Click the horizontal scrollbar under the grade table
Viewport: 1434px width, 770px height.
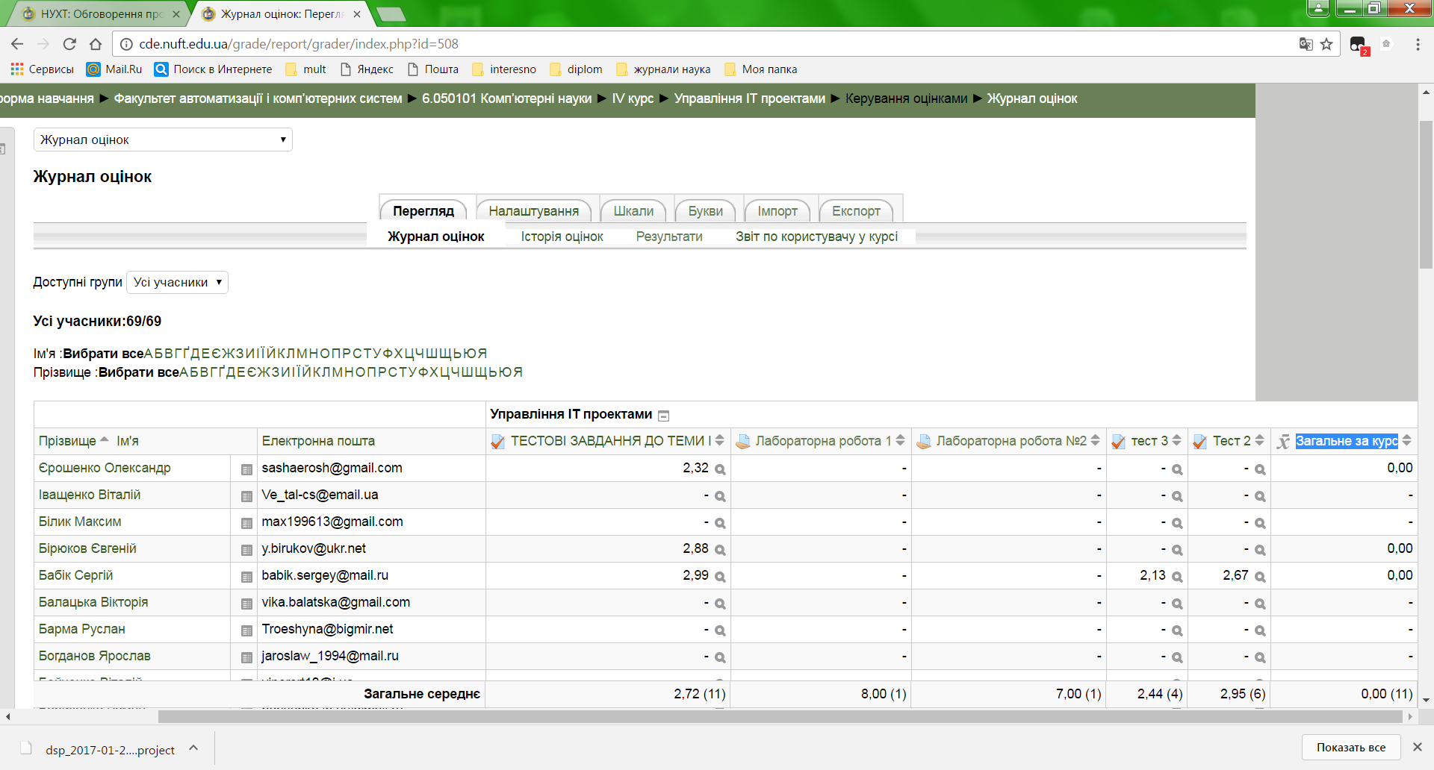(780, 717)
